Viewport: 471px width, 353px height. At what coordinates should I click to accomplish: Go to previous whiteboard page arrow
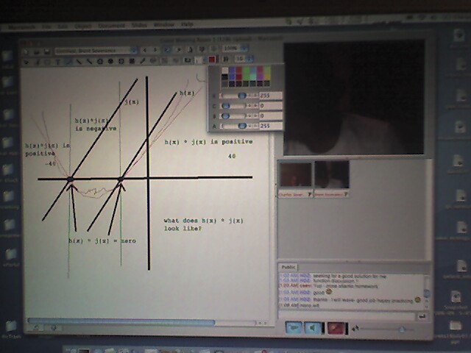click(145, 50)
